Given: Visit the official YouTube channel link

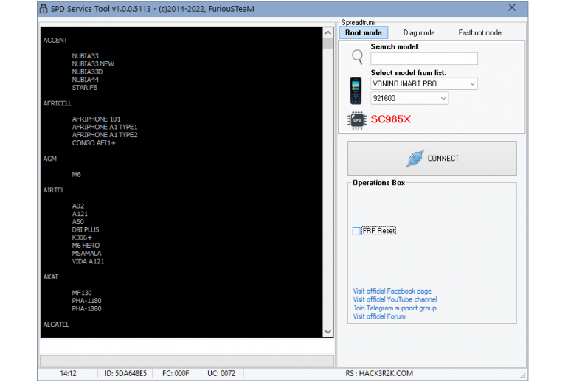Looking at the screenshot, I should coord(395,299).
